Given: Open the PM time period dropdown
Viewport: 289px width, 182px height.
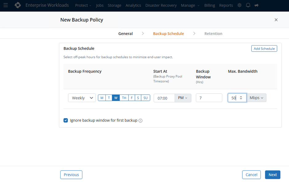Looking at the screenshot, I should click(183, 98).
